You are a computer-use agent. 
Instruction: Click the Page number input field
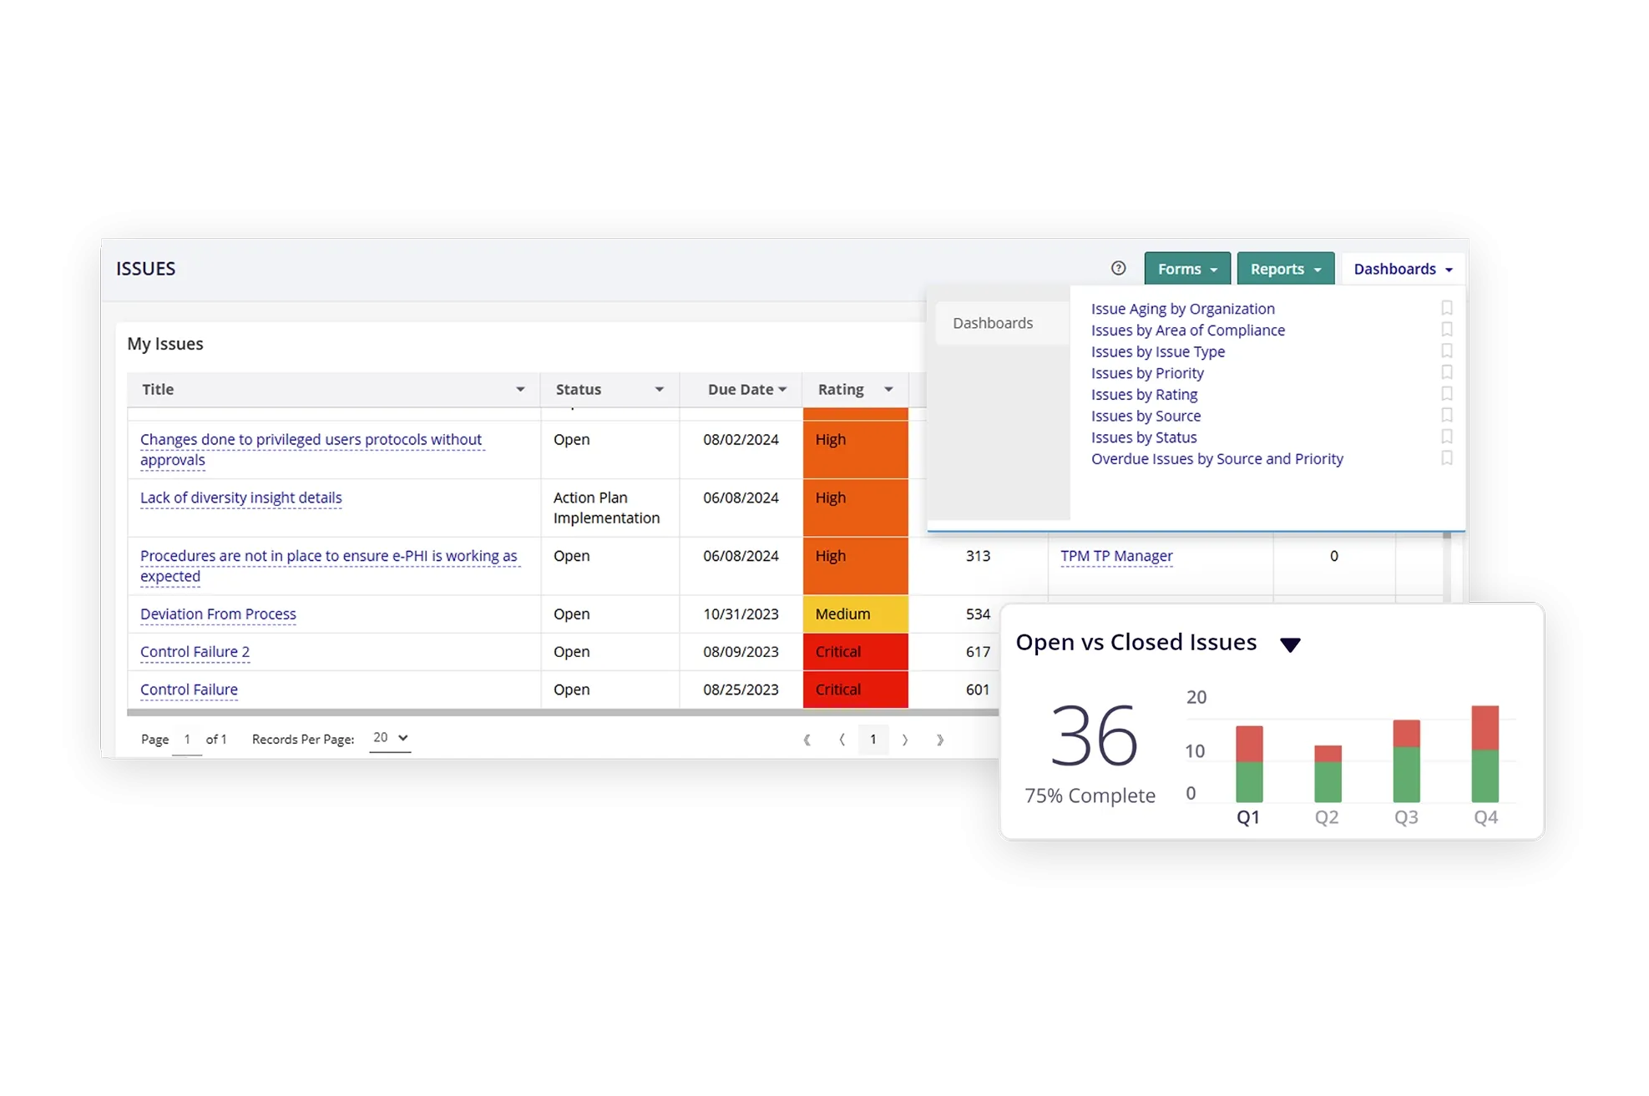click(x=187, y=740)
